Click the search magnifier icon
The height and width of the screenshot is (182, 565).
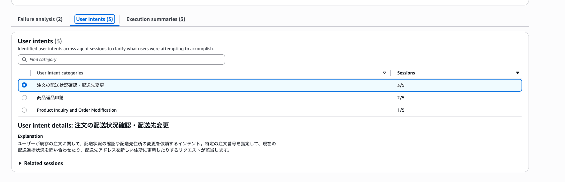pos(24,59)
